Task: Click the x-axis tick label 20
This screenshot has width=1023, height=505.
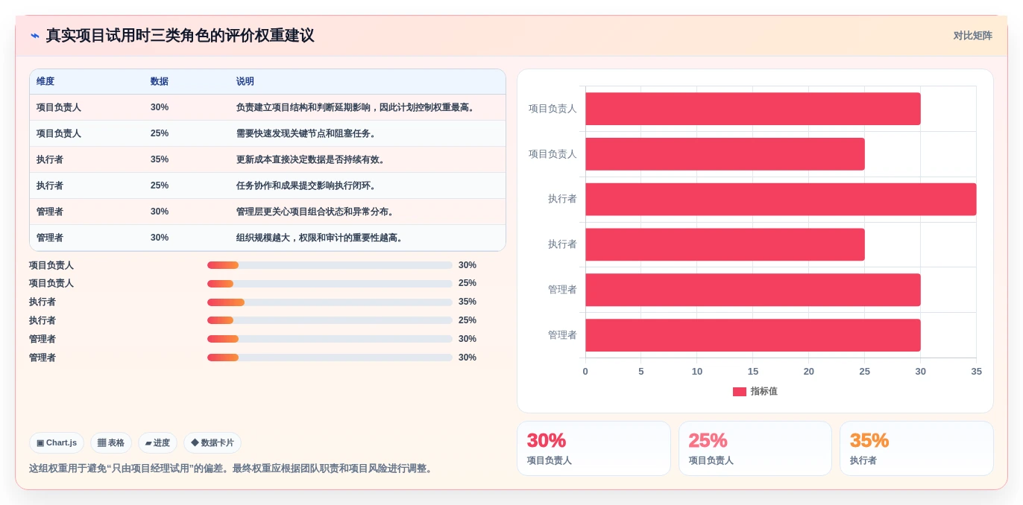Action: (x=809, y=371)
